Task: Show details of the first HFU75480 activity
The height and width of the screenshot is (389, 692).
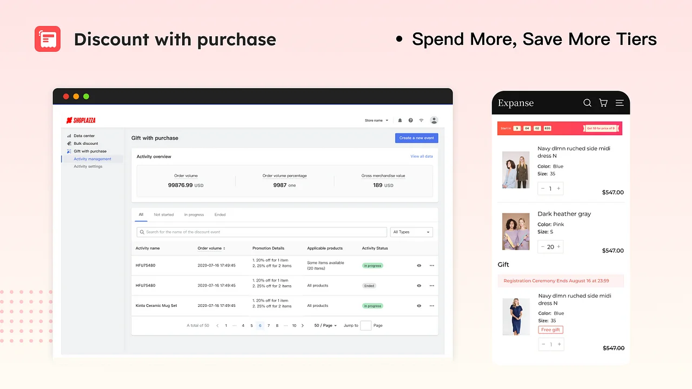Action: (418, 265)
